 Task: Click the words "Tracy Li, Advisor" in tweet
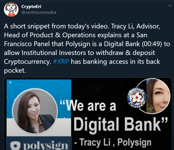[x=136, y=26]
